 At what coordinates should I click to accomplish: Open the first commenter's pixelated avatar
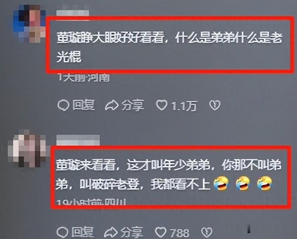click(x=29, y=23)
